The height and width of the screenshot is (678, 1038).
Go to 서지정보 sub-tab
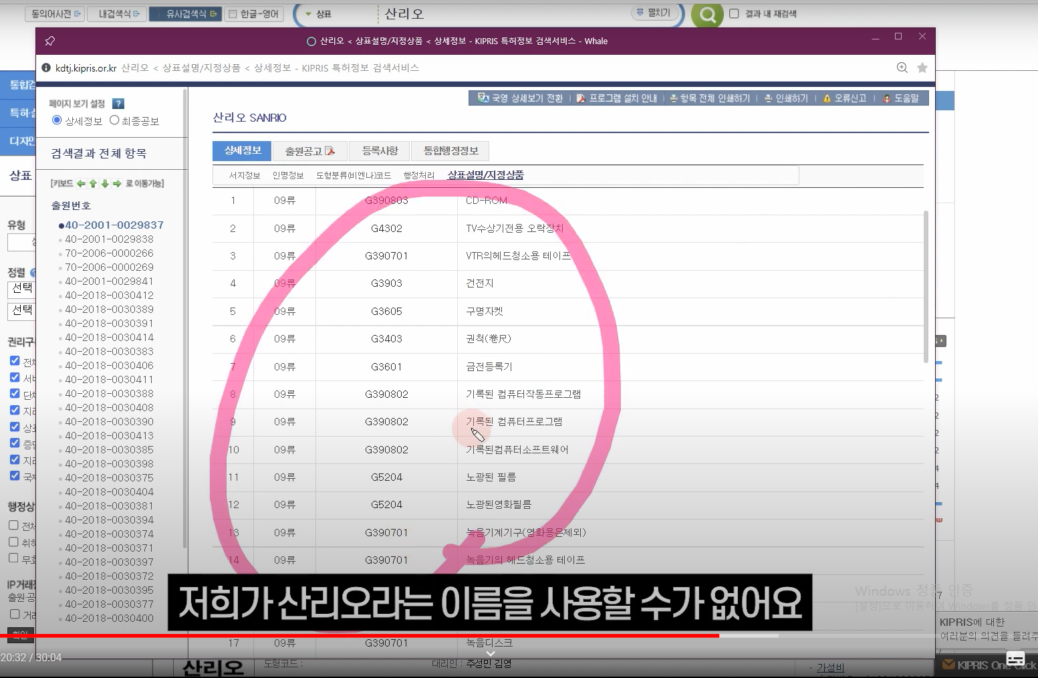coord(245,176)
